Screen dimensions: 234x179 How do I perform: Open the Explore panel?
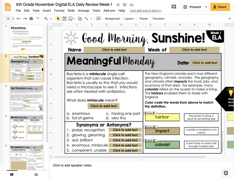pyautogui.click(x=225, y=173)
